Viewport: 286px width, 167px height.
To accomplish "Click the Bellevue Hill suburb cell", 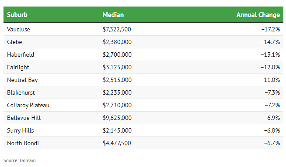I will click(24, 118).
